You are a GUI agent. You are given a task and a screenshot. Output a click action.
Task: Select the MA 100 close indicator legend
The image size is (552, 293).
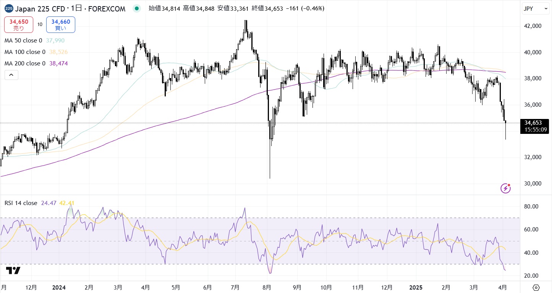[x=25, y=52]
